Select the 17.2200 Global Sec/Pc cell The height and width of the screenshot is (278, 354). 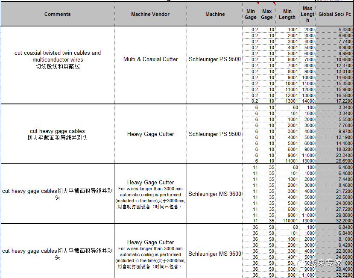[x=335, y=101]
